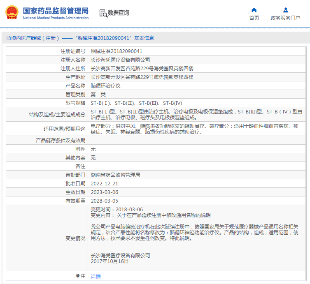310x284 pixels.
Task: Click the 产品名称 label
Action: click(x=75, y=86)
